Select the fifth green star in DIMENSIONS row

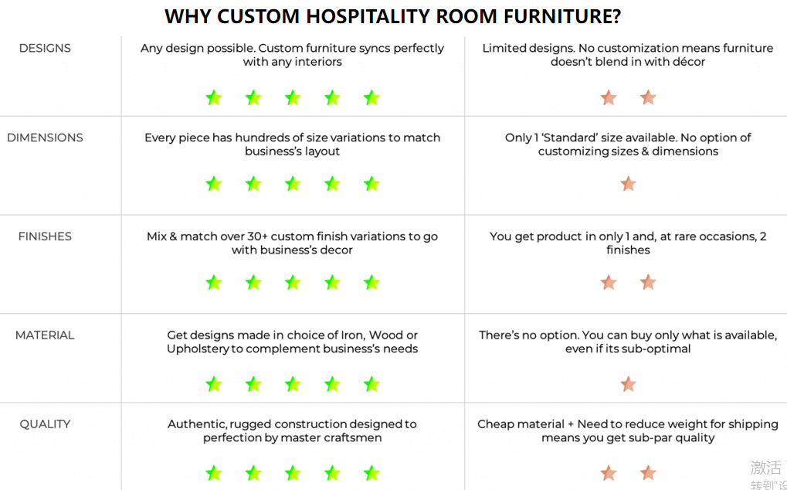[371, 184]
